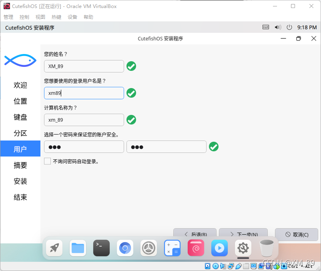
Task: Click the login username field xm89
Action: click(84, 93)
